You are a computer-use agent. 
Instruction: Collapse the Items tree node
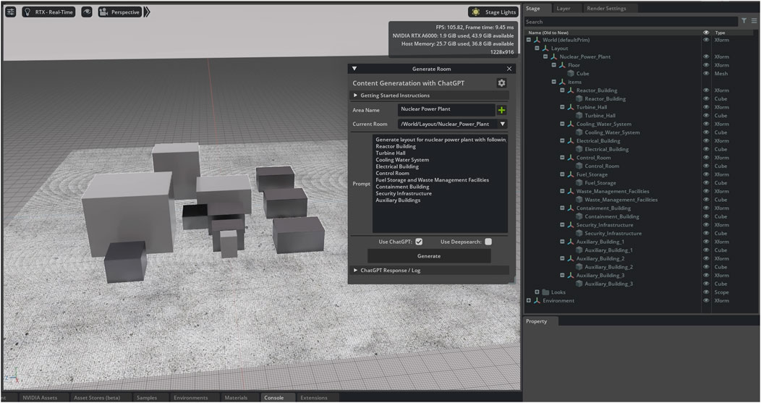coord(554,82)
